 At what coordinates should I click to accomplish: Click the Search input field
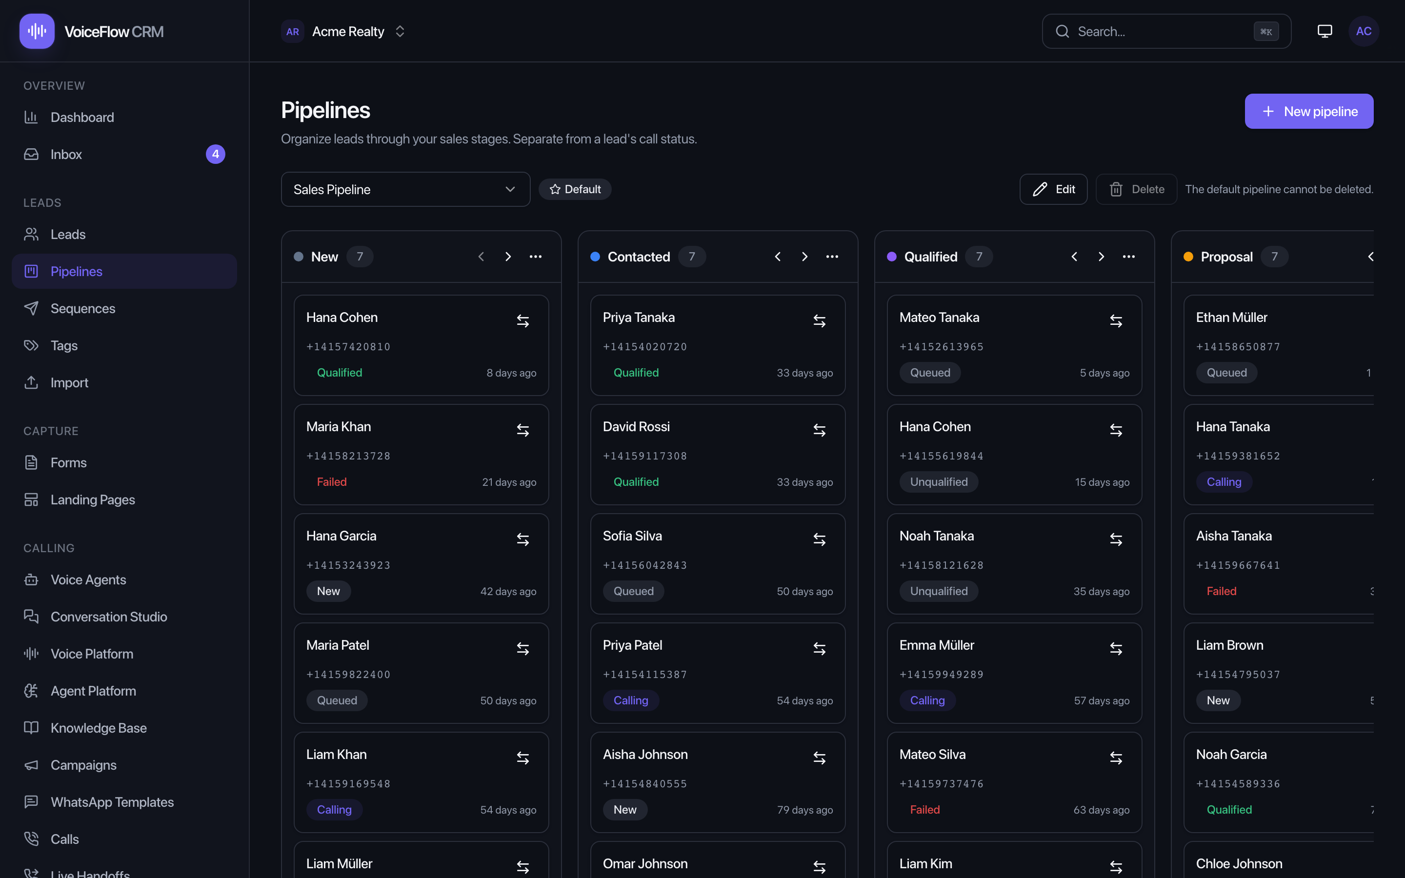pos(1166,31)
